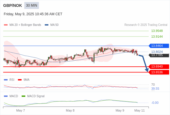This screenshot has height=115, width=170.
Task: Click the May 11 date axis label
Action: click(x=139, y=110)
